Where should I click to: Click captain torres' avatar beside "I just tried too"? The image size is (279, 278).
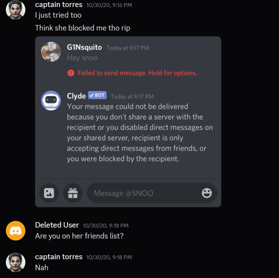coord(16,10)
